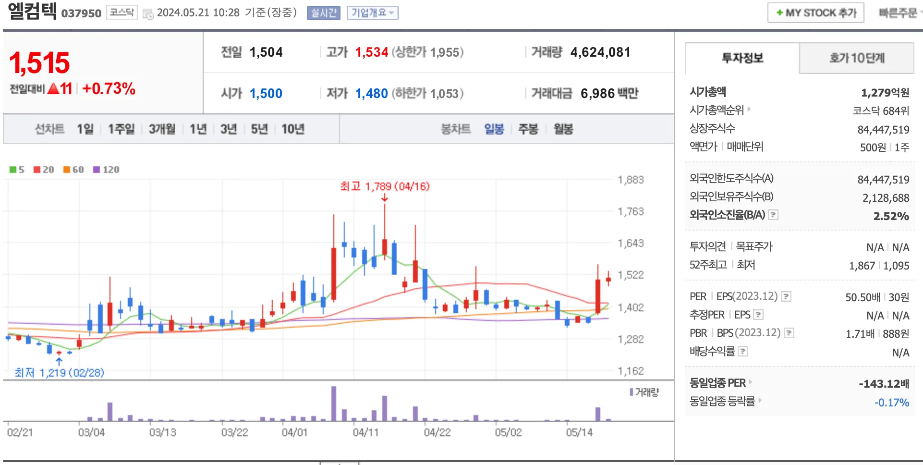
Task: Click the orange 60-day moving average swatch
Action: coord(67,170)
